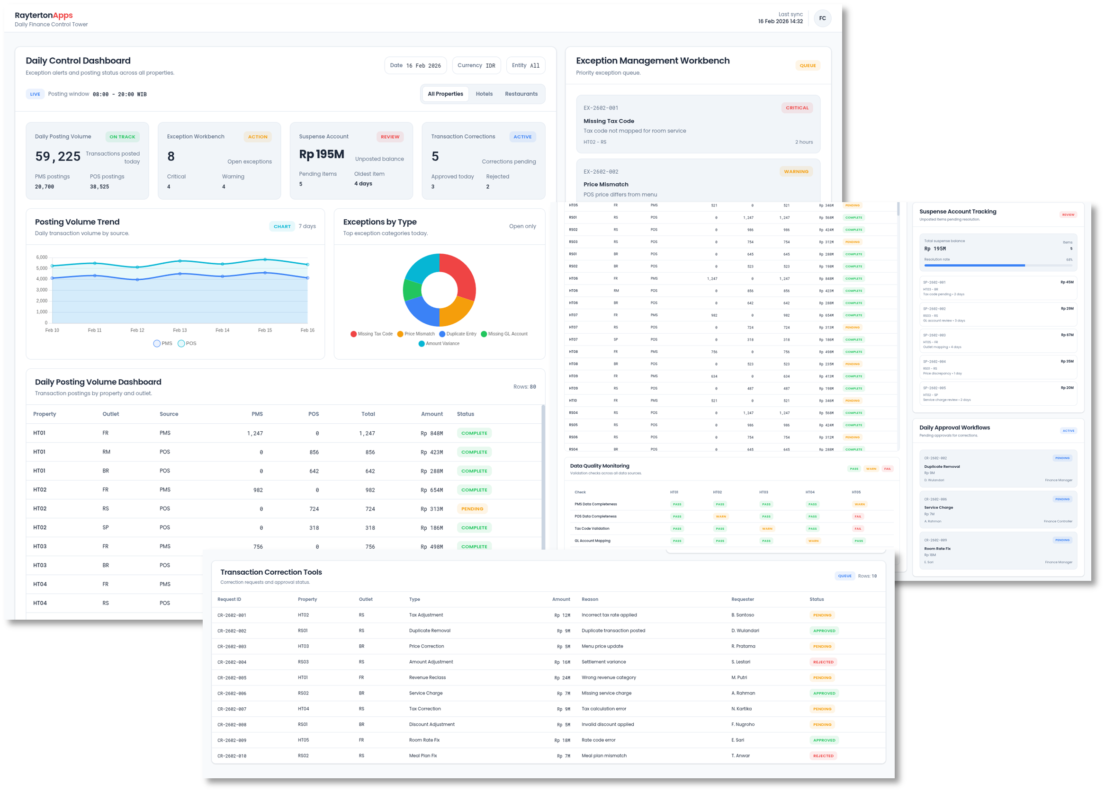Click the suspense resolution rate progress bar
The image size is (1105, 792).
coord(997,266)
